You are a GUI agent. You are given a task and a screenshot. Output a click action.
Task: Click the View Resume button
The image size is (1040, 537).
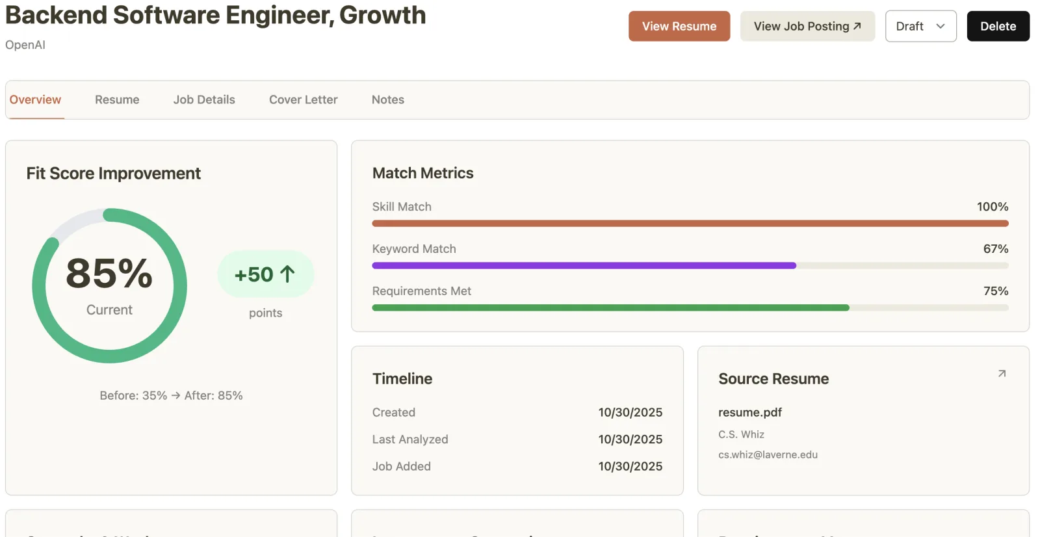pos(679,26)
